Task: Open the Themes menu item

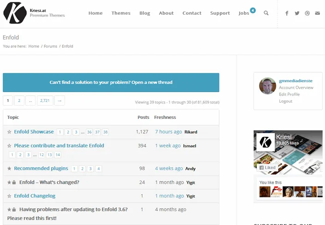Action: pyautogui.click(x=121, y=13)
